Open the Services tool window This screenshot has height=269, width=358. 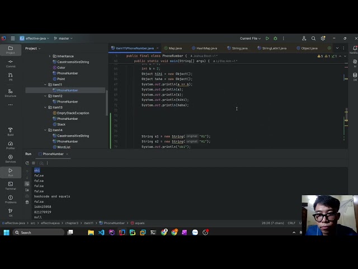coord(11,159)
